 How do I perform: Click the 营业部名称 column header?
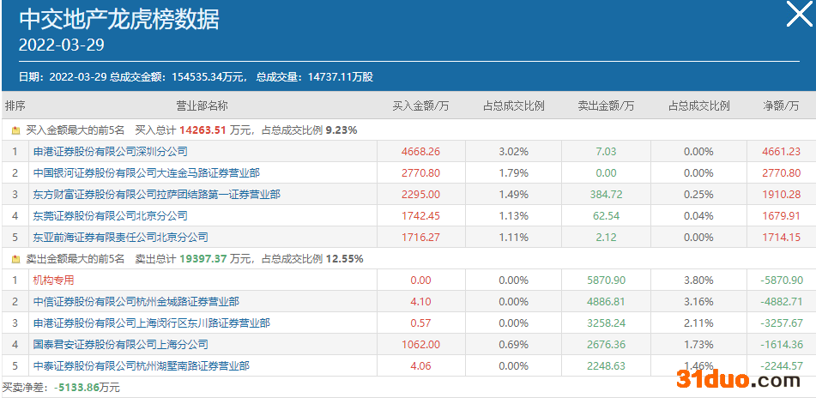(x=202, y=106)
